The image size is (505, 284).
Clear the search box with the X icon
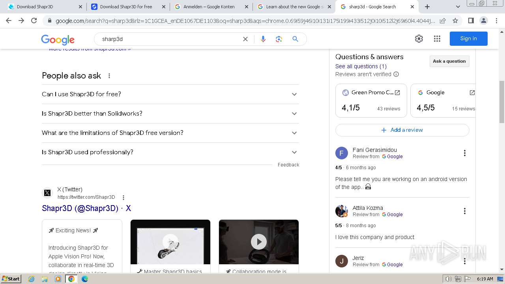tap(245, 39)
